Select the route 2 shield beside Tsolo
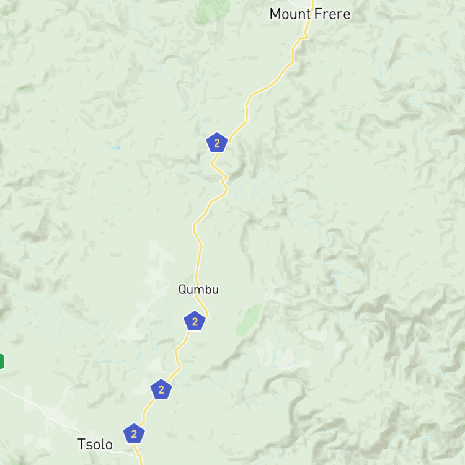Image resolution: width=465 pixels, height=465 pixels. pos(134,433)
